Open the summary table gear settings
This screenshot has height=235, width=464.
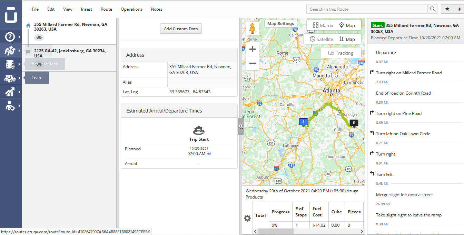click(247, 218)
